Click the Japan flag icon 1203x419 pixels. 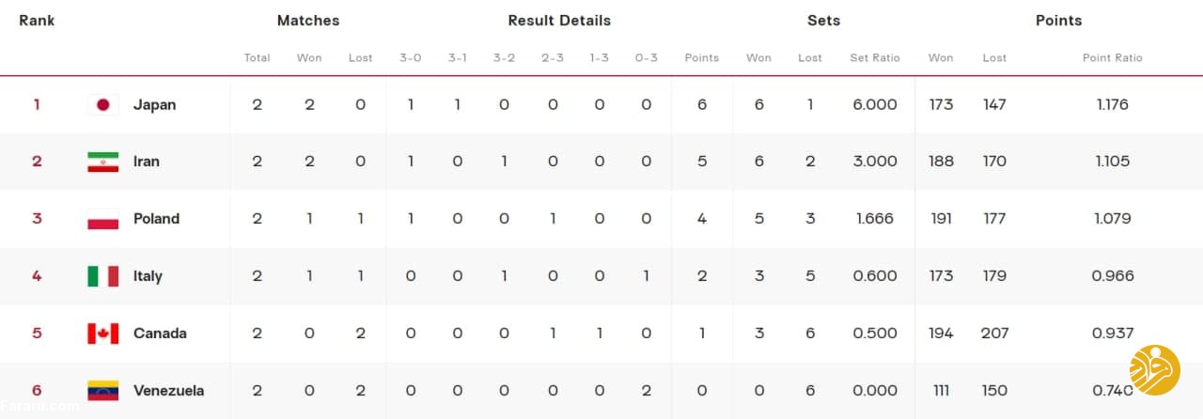pos(103,104)
